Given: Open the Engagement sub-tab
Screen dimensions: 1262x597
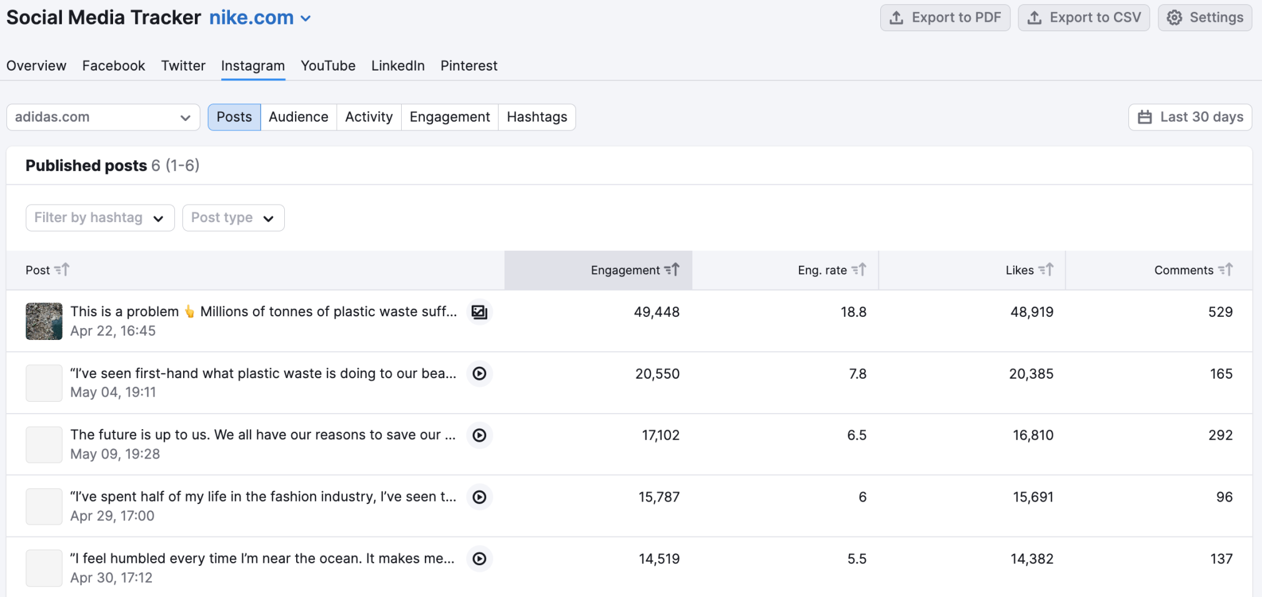Looking at the screenshot, I should tap(450, 117).
